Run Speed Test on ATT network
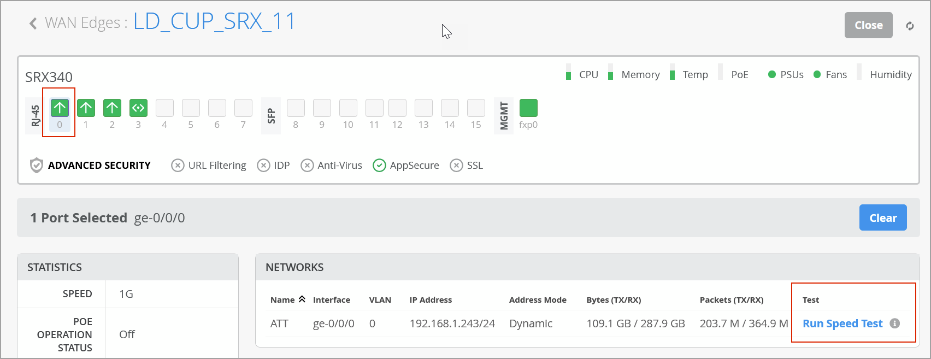The image size is (931, 359). [842, 323]
